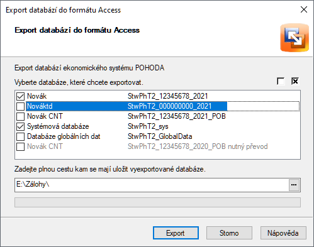The height and width of the screenshot is (247, 314).
Task: Toggle the greyed Novák CNT 2020 checkbox
Action: click(x=20, y=146)
